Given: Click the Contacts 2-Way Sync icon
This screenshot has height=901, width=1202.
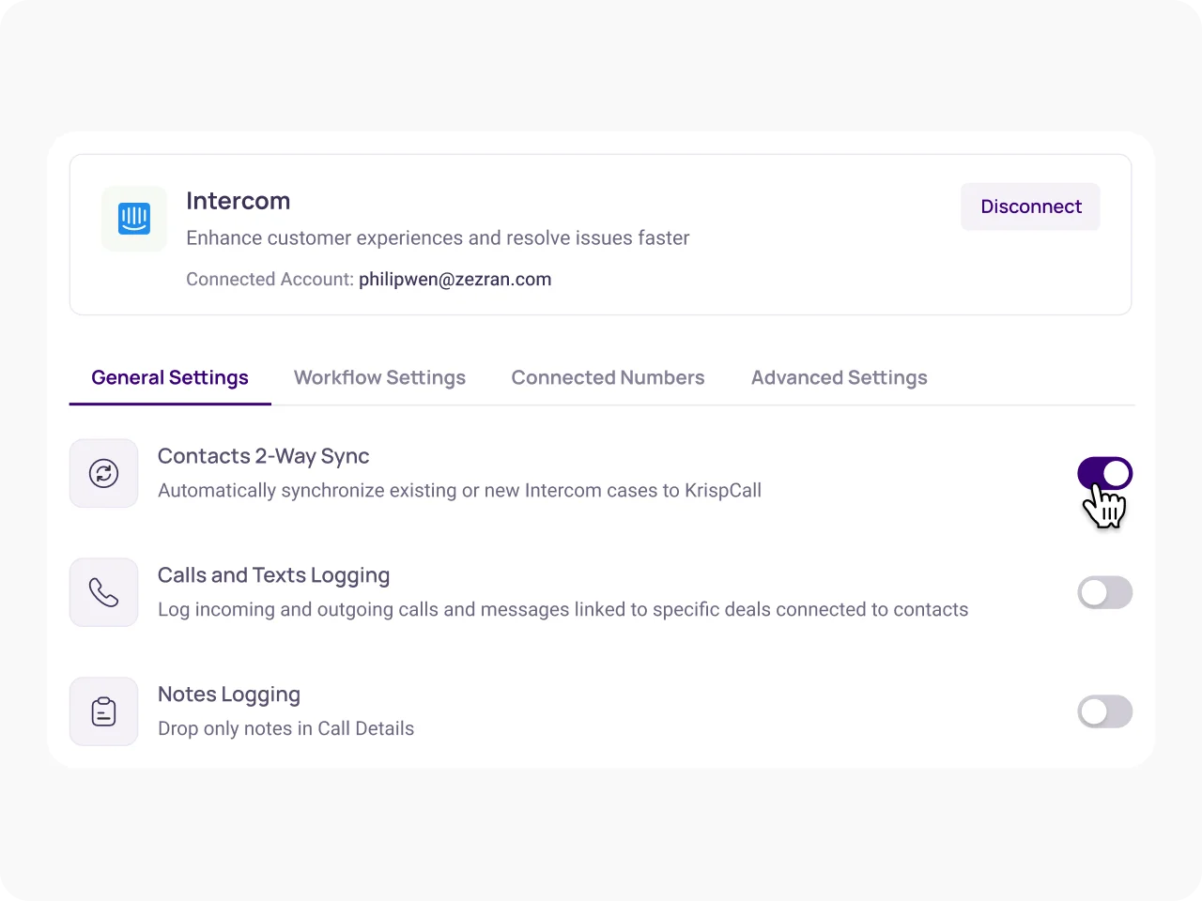Looking at the screenshot, I should click(104, 473).
